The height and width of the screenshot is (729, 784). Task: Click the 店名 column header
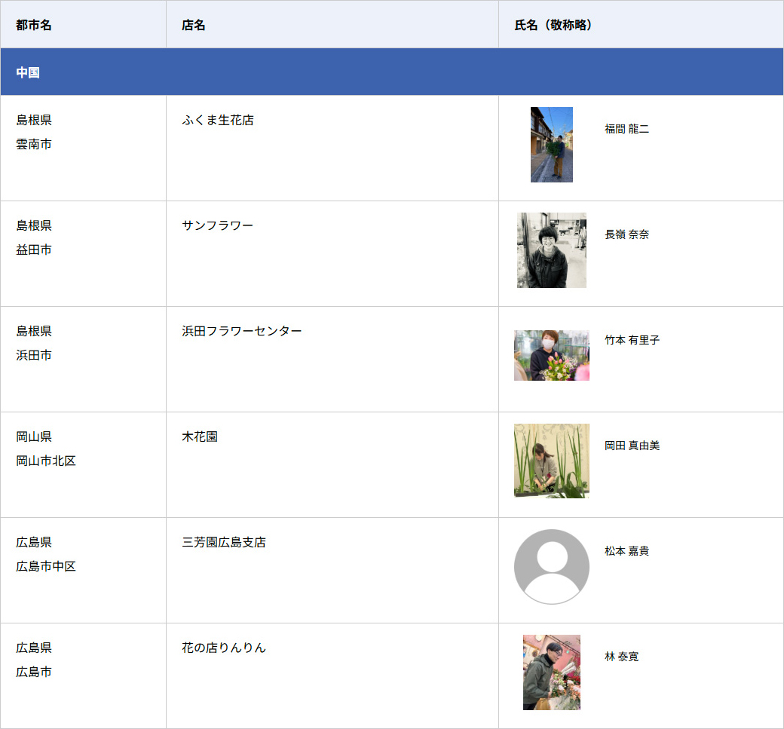tap(194, 25)
